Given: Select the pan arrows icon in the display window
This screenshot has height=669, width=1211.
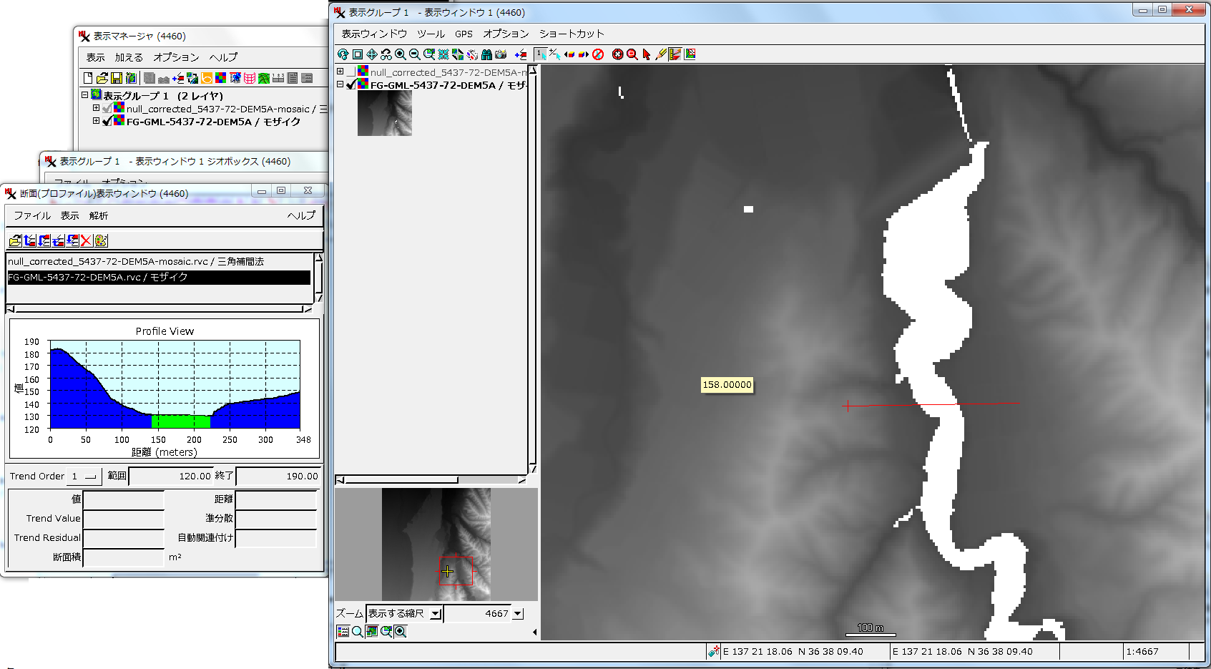Looking at the screenshot, I should tap(372, 54).
